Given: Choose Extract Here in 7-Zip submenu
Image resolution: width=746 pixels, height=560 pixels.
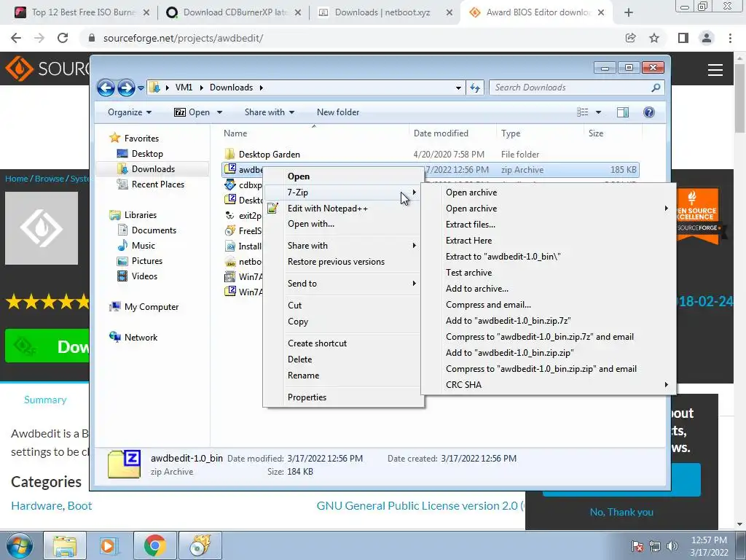Looking at the screenshot, I should (x=548, y=241).
